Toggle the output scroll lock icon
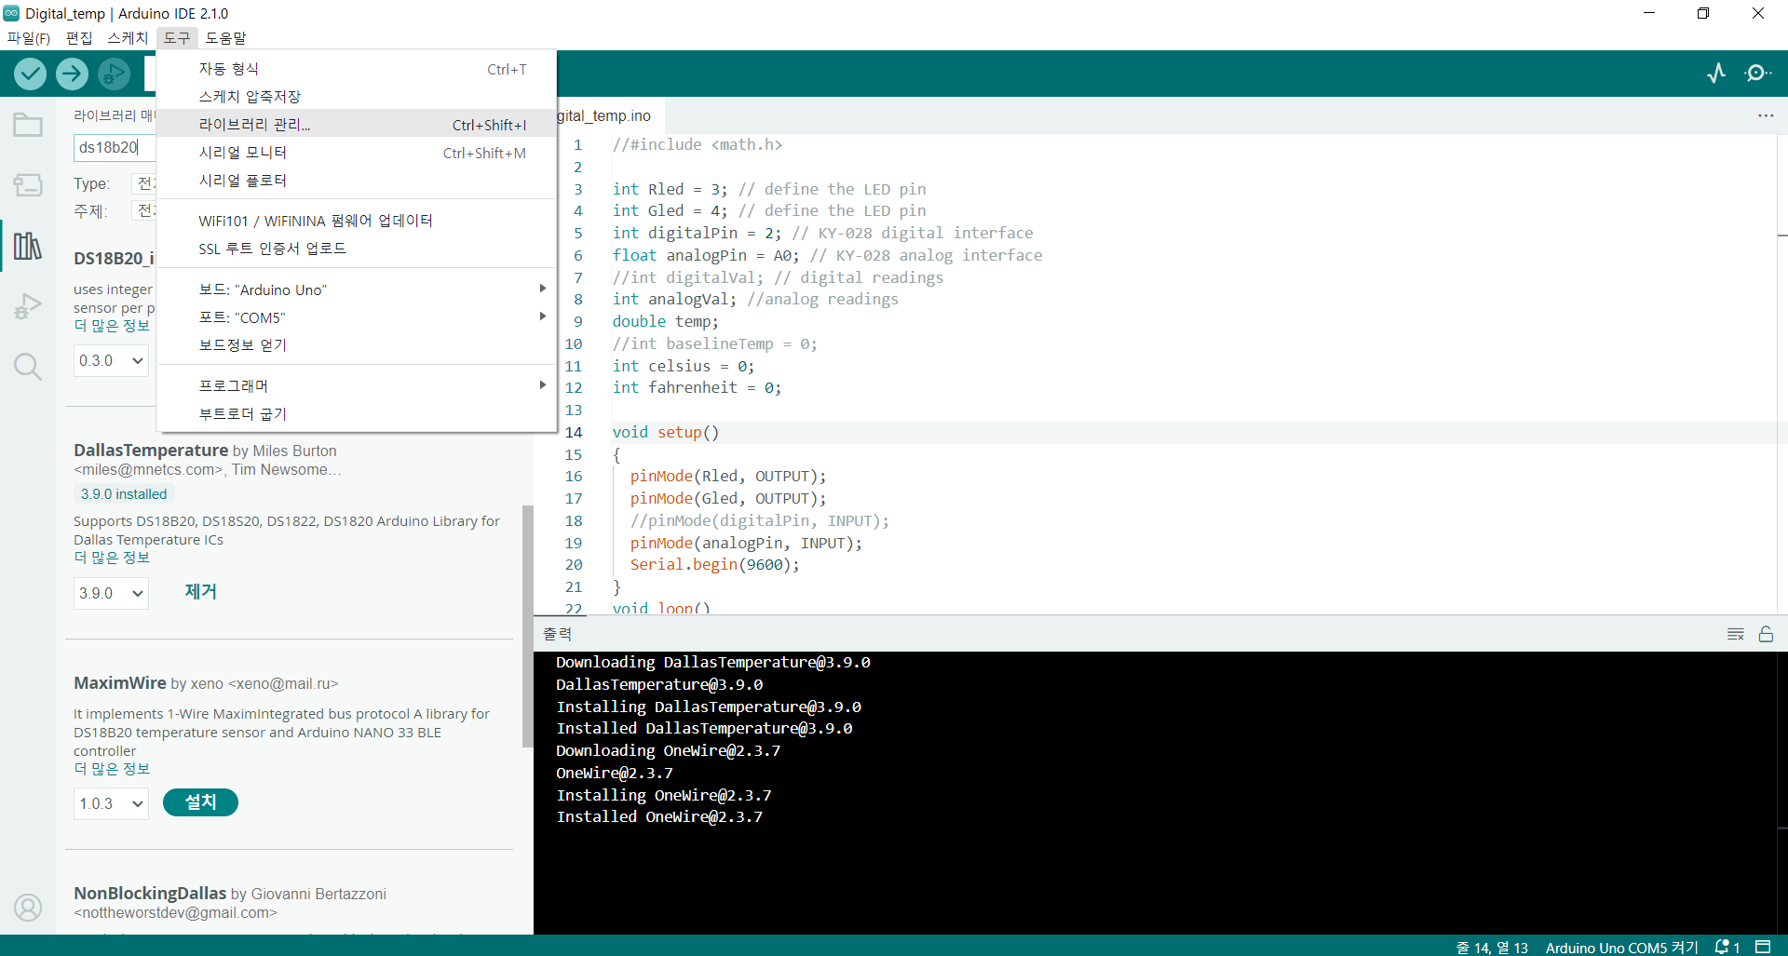Viewport: 1788px width, 956px height. 1766,634
